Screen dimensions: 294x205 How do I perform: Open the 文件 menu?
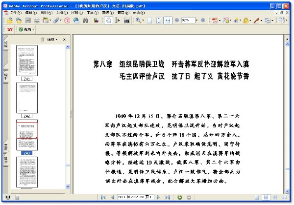15,13
